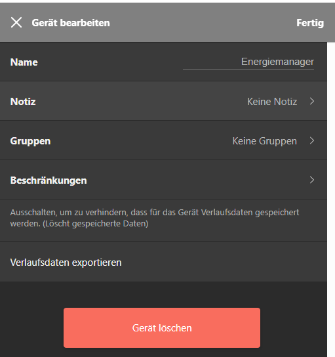Close the Gerät bearbeiten panel with X
The width and height of the screenshot is (335, 357).
point(16,22)
